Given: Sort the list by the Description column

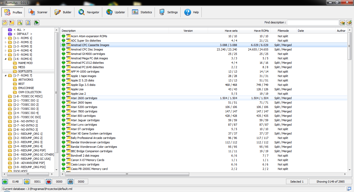Looking at the screenshot, I should tap(115, 31).
